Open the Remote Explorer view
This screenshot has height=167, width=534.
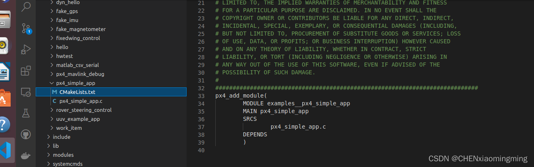point(26,92)
